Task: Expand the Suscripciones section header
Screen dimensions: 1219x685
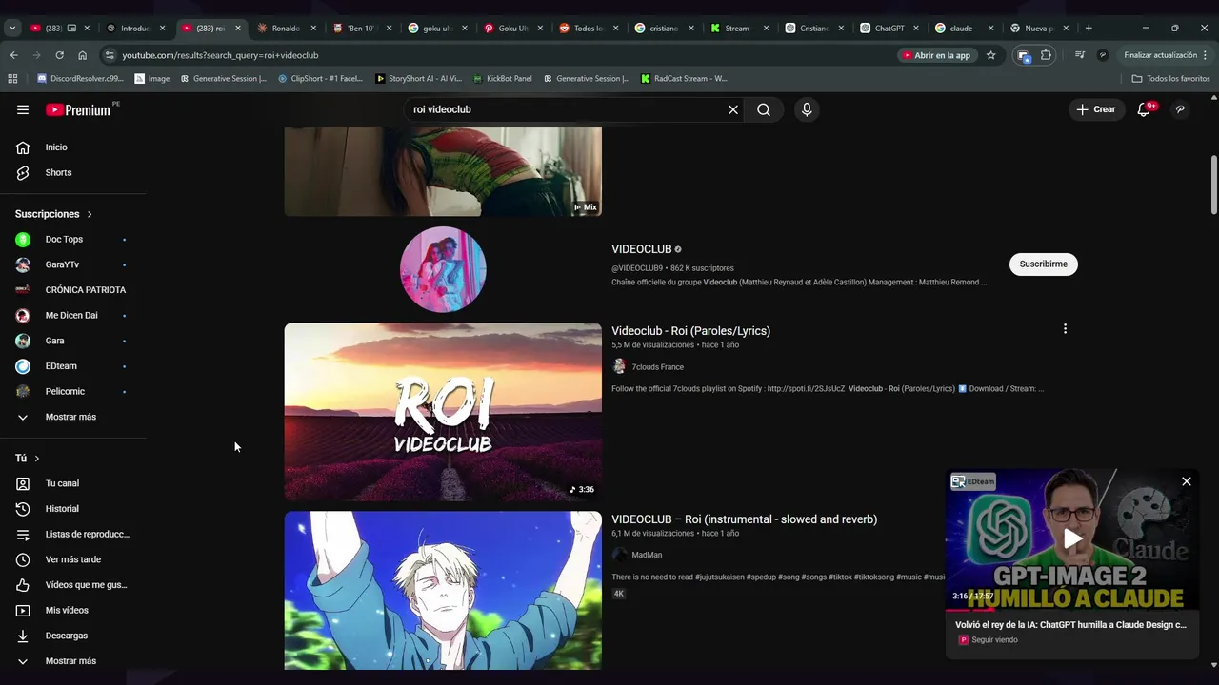Action: 53,214
